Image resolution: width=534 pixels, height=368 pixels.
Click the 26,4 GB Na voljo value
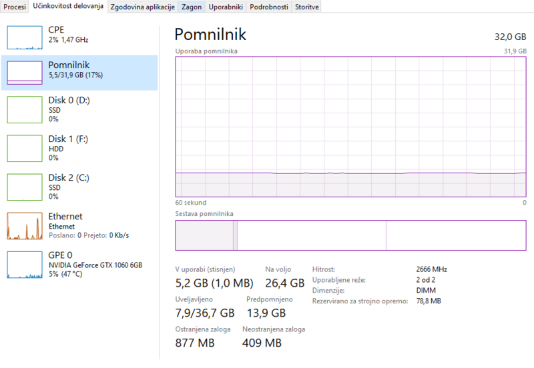pos(284,283)
